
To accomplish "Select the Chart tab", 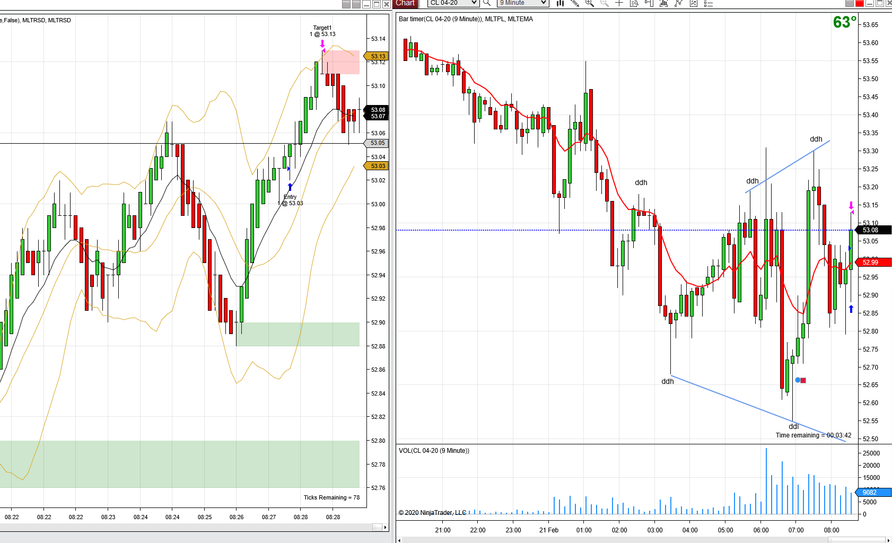I will [x=406, y=3].
